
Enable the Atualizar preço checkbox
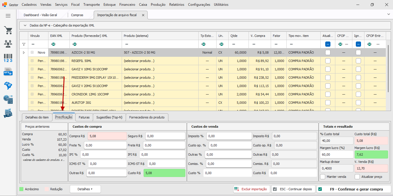(358, 177)
